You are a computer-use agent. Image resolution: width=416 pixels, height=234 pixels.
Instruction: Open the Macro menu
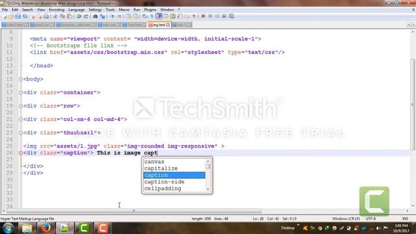pos(124,10)
